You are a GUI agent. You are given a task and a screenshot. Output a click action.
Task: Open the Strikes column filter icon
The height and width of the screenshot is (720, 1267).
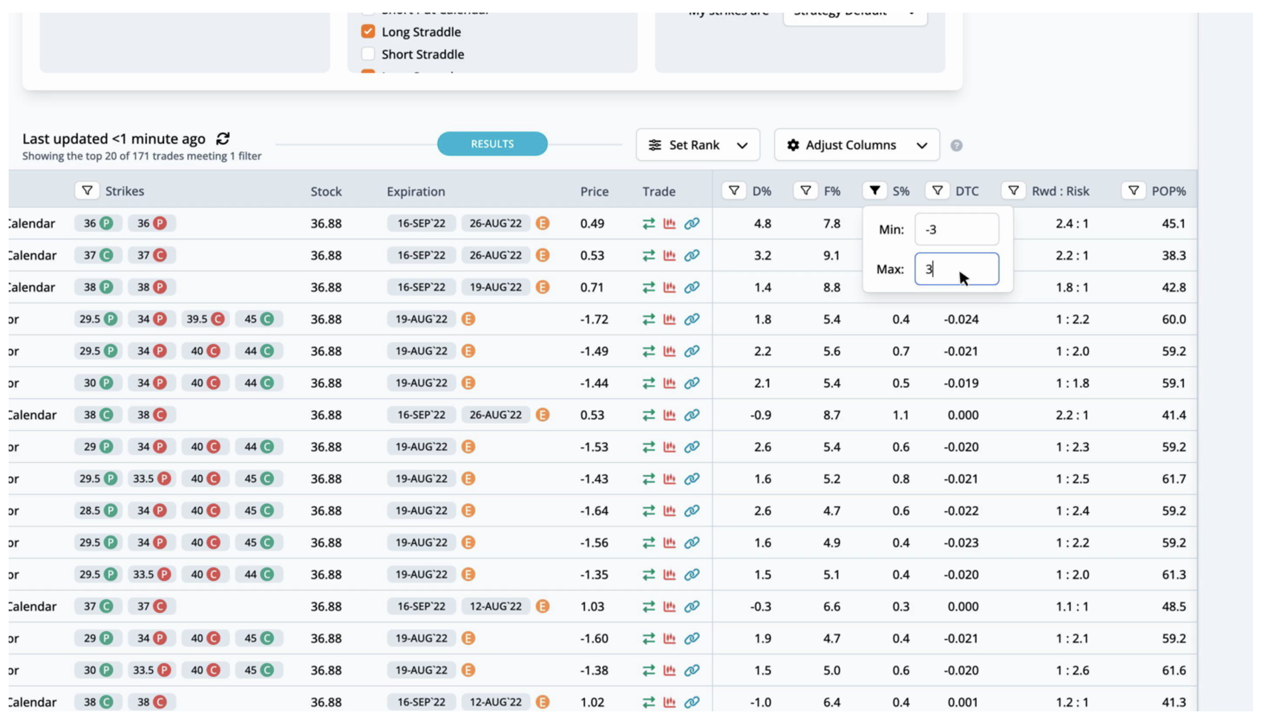coord(87,191)
